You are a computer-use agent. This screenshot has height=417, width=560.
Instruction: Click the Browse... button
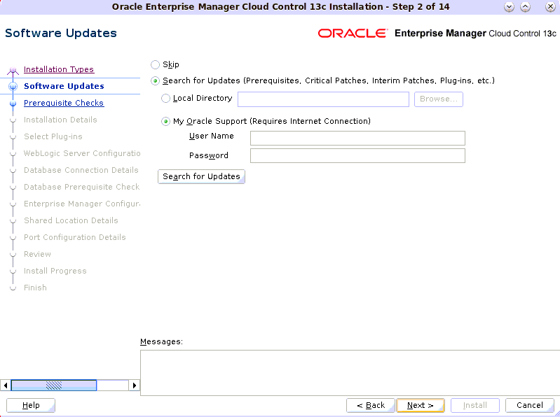439,99
